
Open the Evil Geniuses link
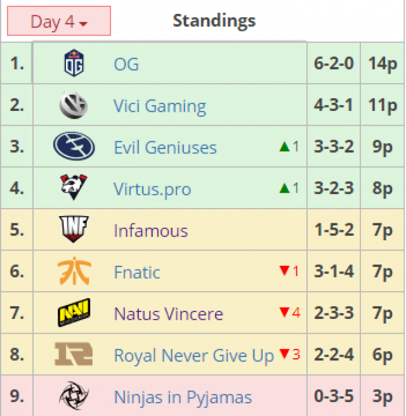click(165, 148)
